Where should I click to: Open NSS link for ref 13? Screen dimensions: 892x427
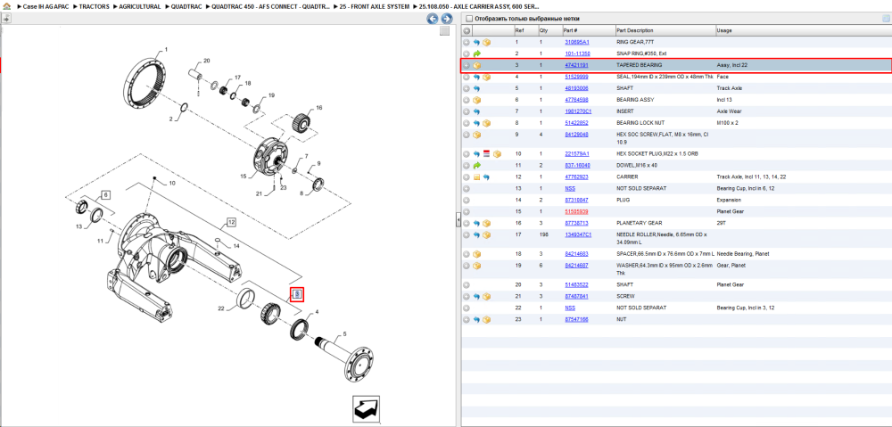[569, 188]
